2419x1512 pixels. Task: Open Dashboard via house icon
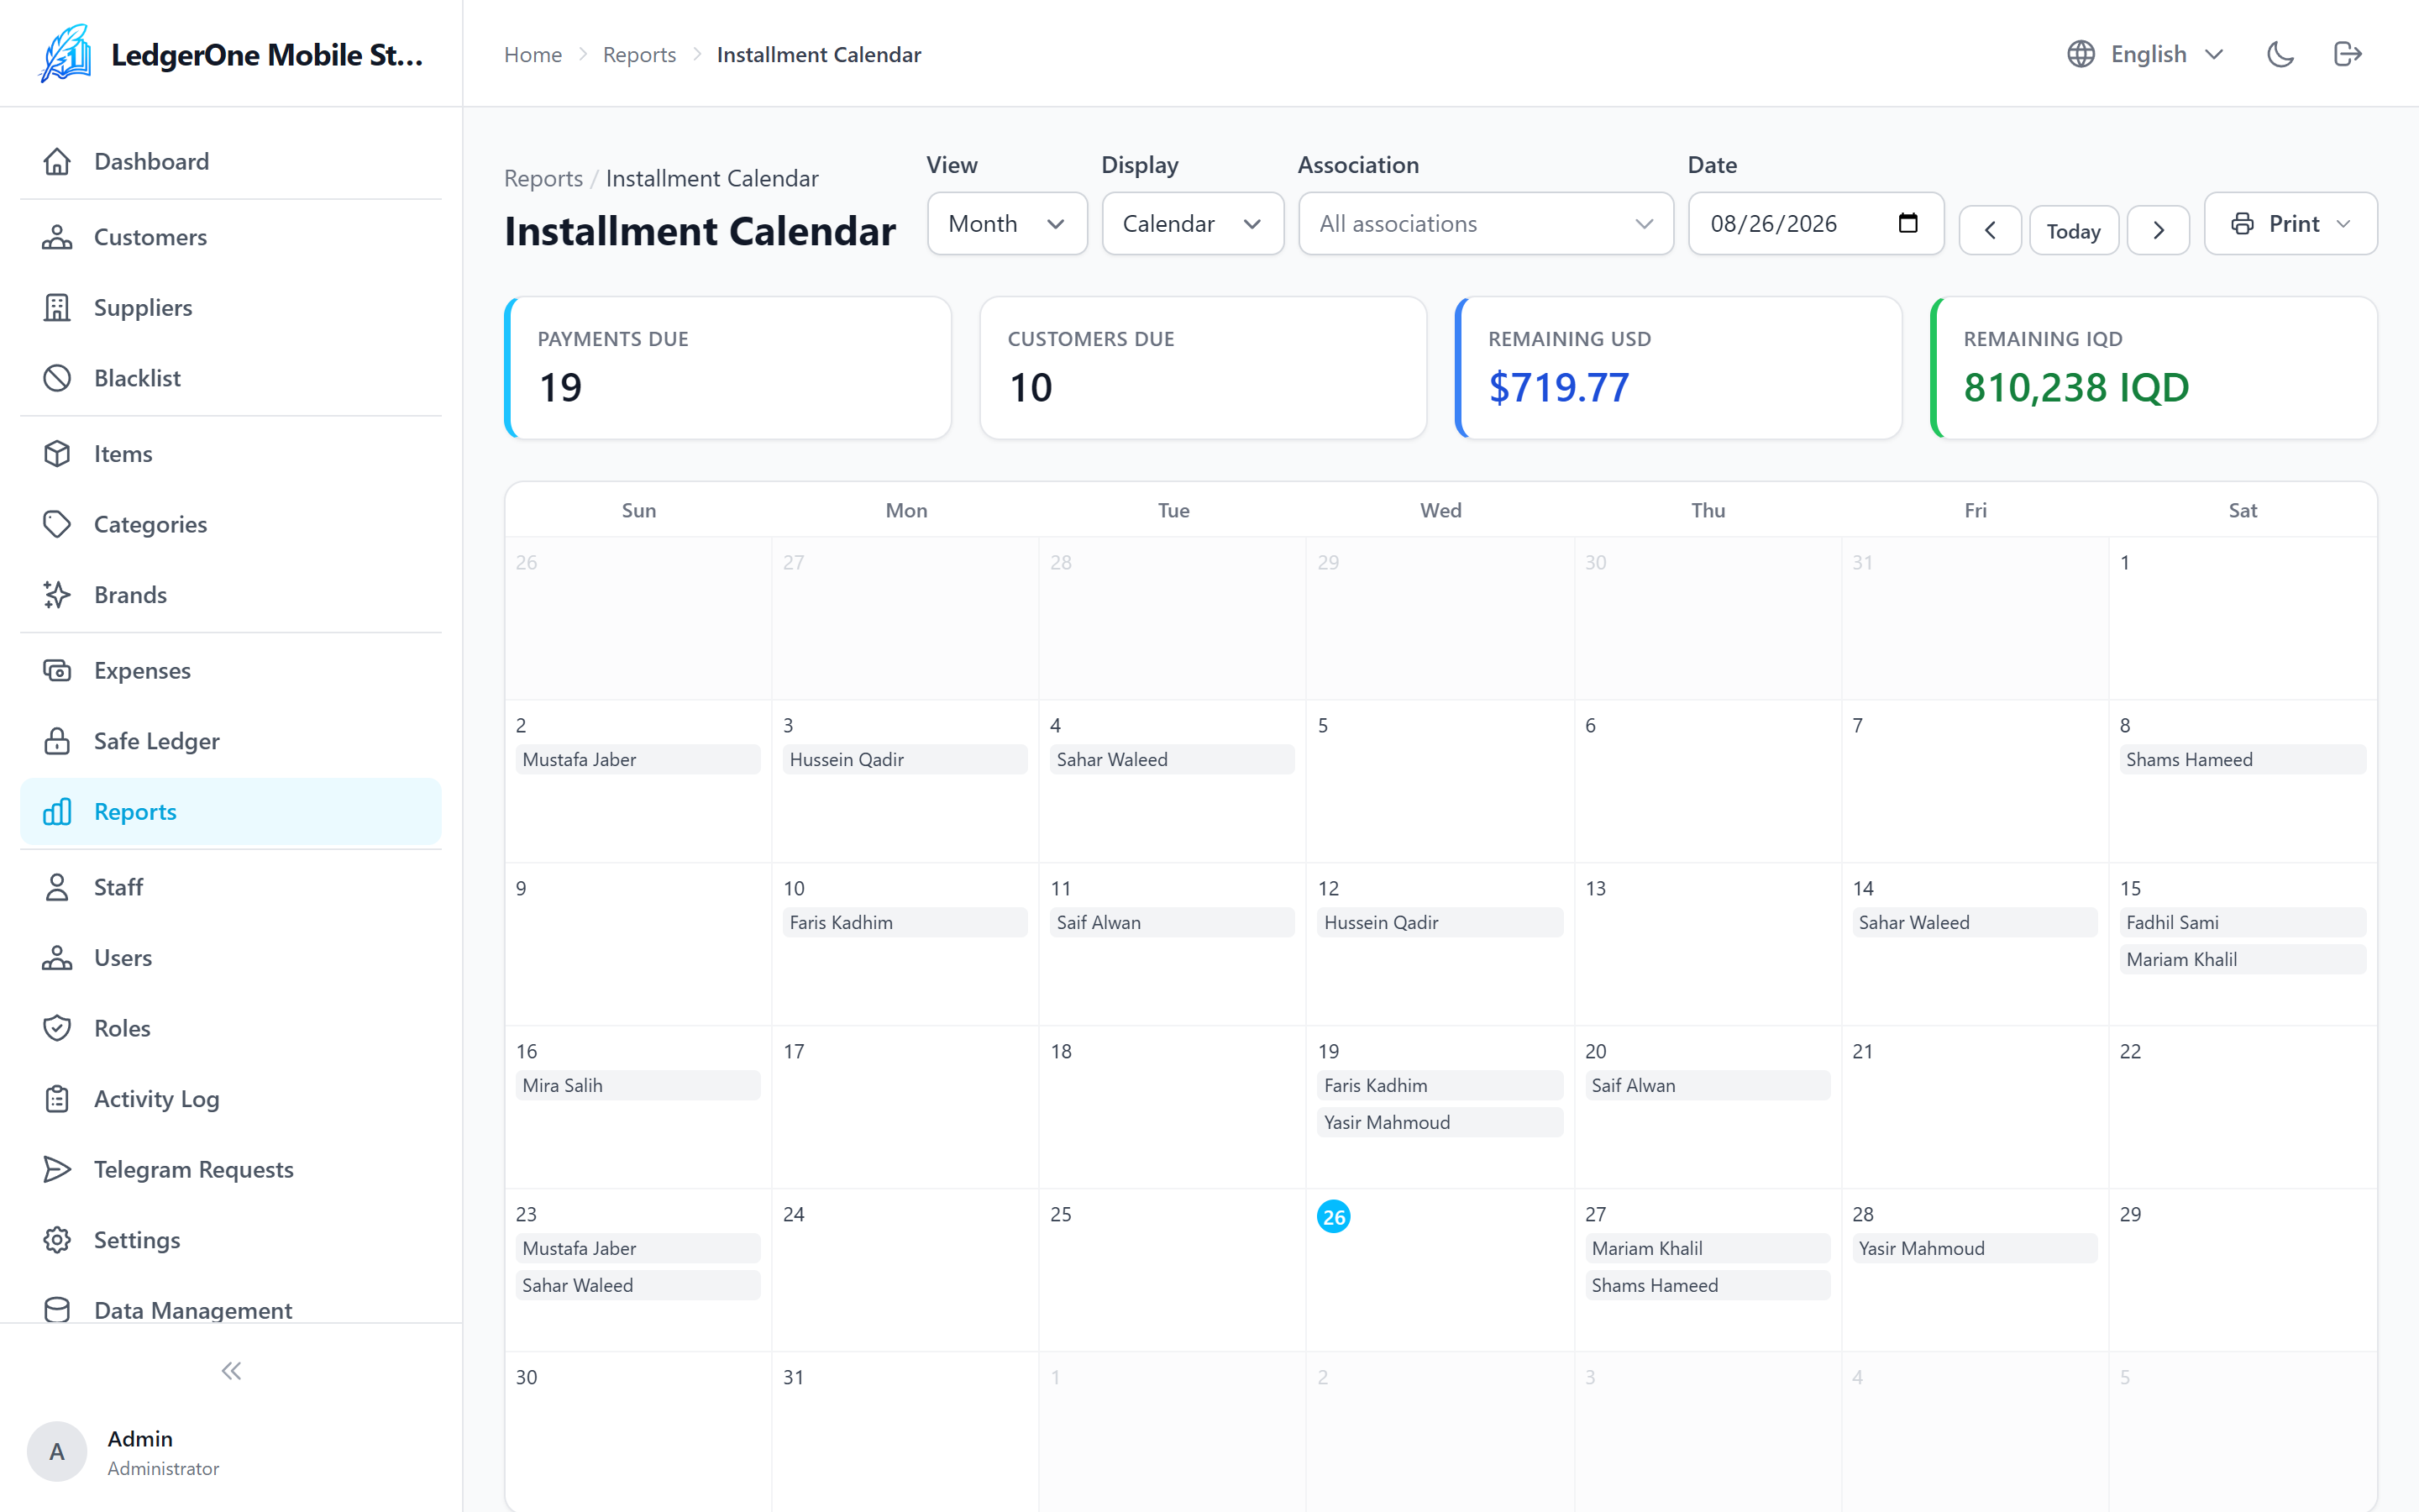click(x=57, y=161)
